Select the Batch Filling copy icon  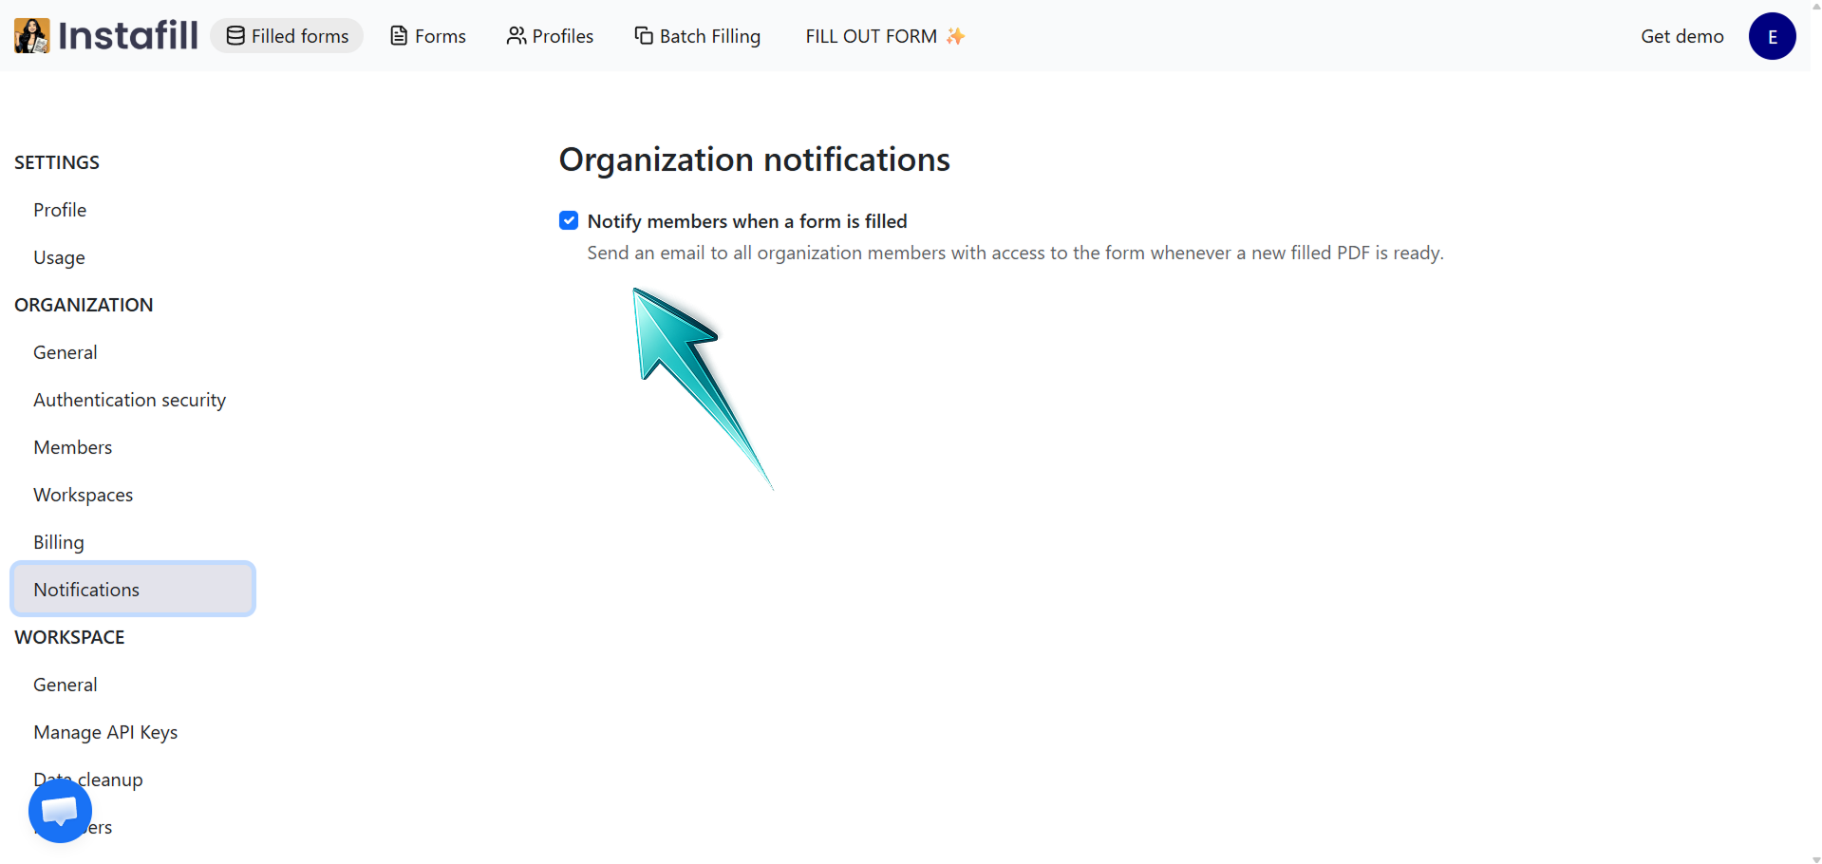642,35
